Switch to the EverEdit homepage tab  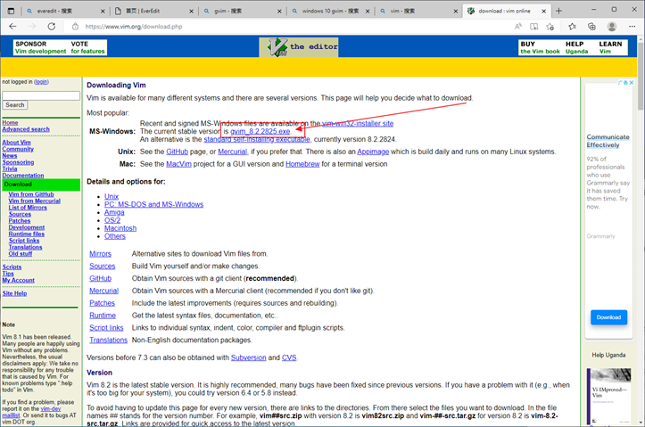153,11
